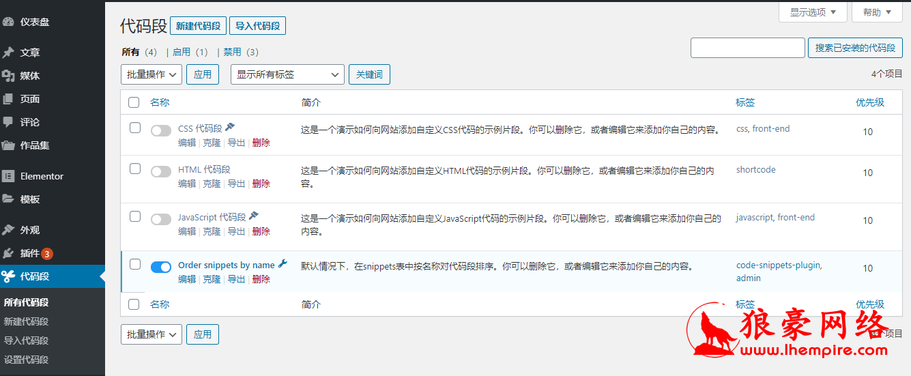Open the bottom 批量操作 dropdown
Viewport: 911px width, 376px height.
(x=151, y=334)
